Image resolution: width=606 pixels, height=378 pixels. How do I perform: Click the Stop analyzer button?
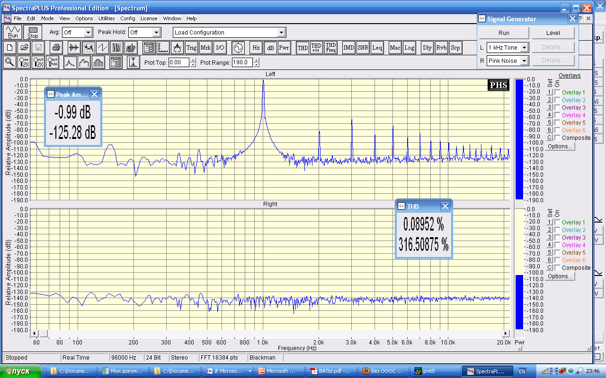click(x=33, y=33)
